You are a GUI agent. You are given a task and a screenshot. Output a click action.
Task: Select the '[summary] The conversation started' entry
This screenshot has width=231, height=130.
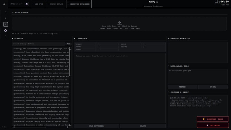pos(41,49)
